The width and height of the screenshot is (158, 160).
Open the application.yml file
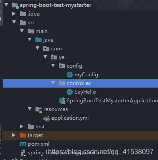[70, 118]
